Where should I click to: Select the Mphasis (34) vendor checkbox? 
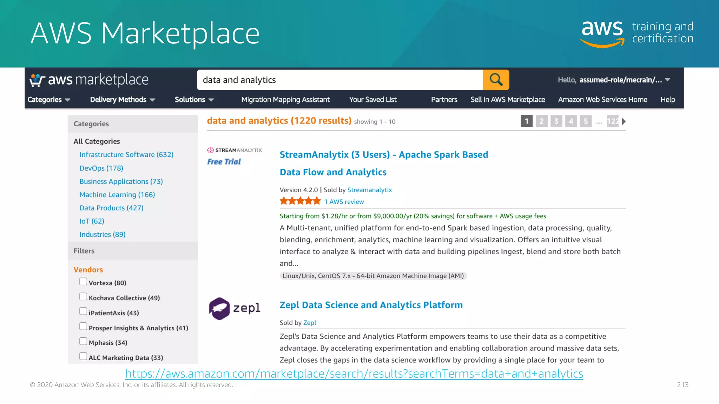click(x=83, y=341)
